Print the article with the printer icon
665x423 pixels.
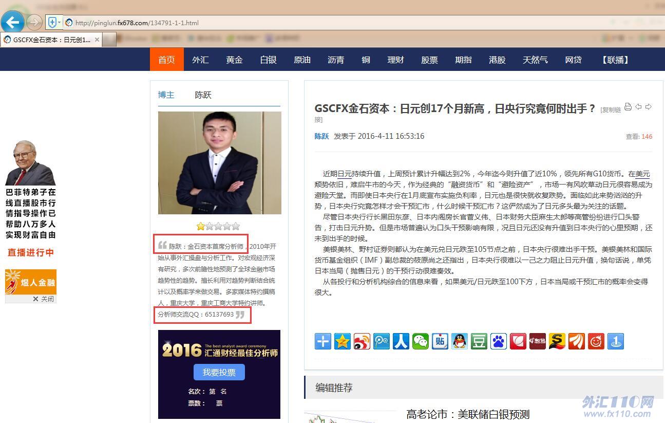(x=628, y=107)
